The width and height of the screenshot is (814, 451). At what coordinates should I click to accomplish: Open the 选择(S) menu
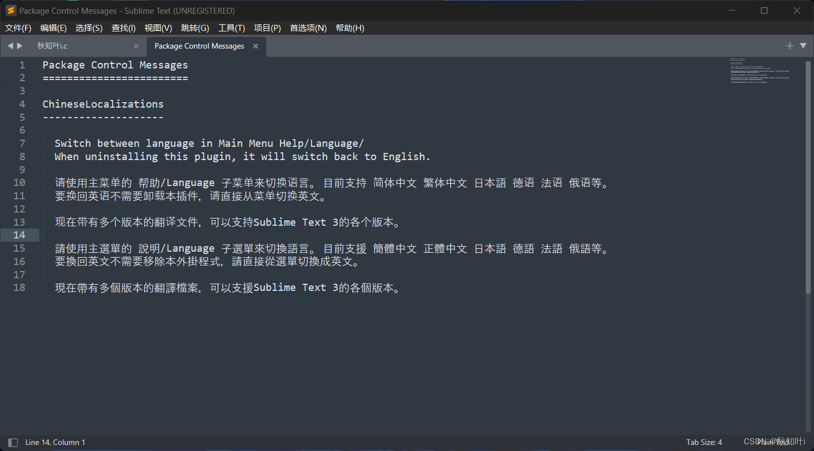coord(89,28)
